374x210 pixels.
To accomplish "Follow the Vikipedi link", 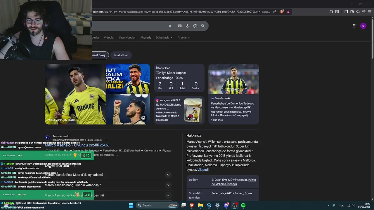I will pos(203,169).
